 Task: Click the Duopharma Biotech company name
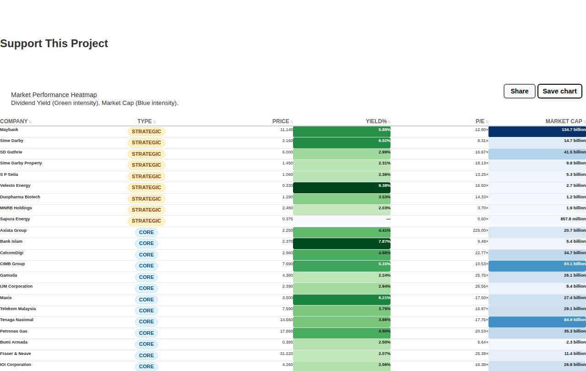(20, 197)
